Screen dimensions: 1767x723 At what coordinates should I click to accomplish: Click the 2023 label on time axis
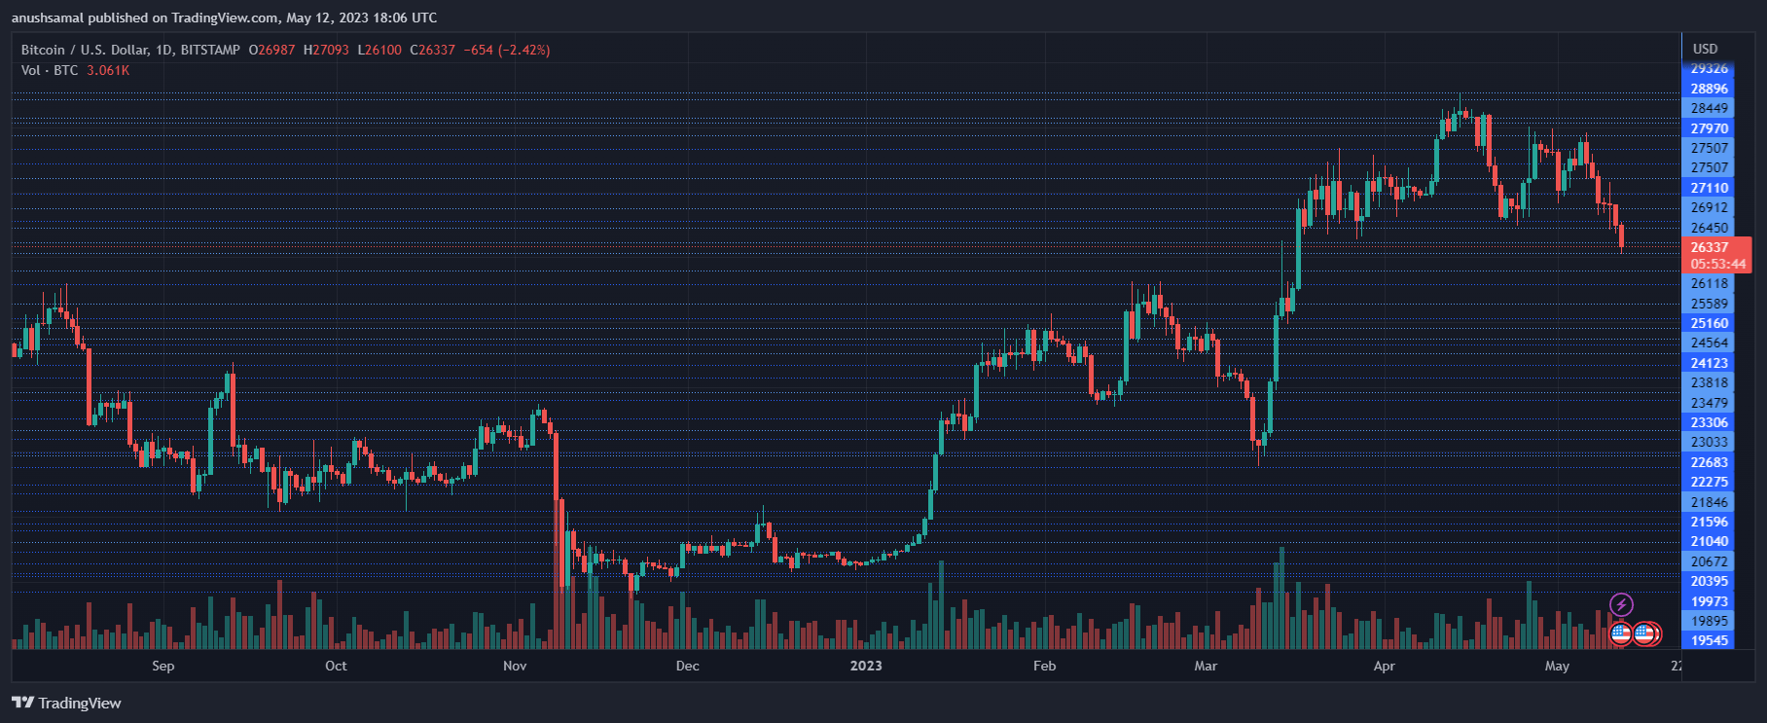click(865, 666)
